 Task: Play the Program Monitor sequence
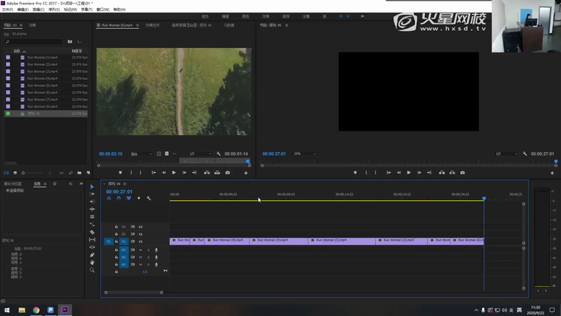coord(409,173)
